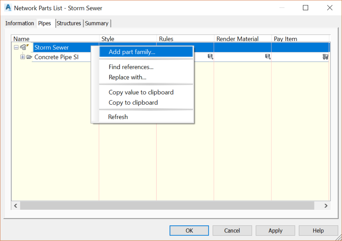Click the Cancel button

(x=232, y=231)
